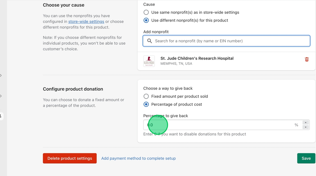
Task: Click the partially visible sidebar app icon
Action: [1, 116]
